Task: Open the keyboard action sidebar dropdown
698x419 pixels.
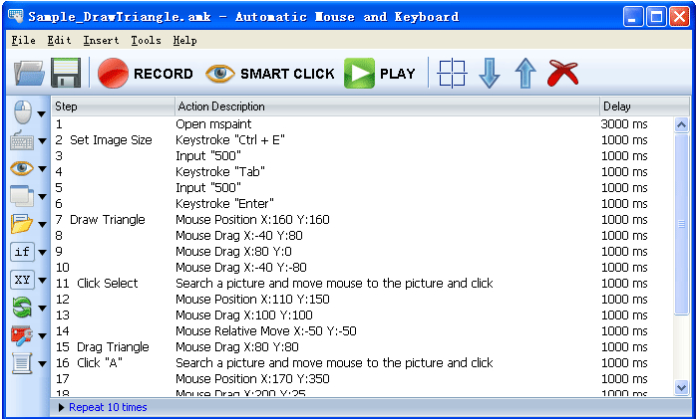Action: (42, 141)
